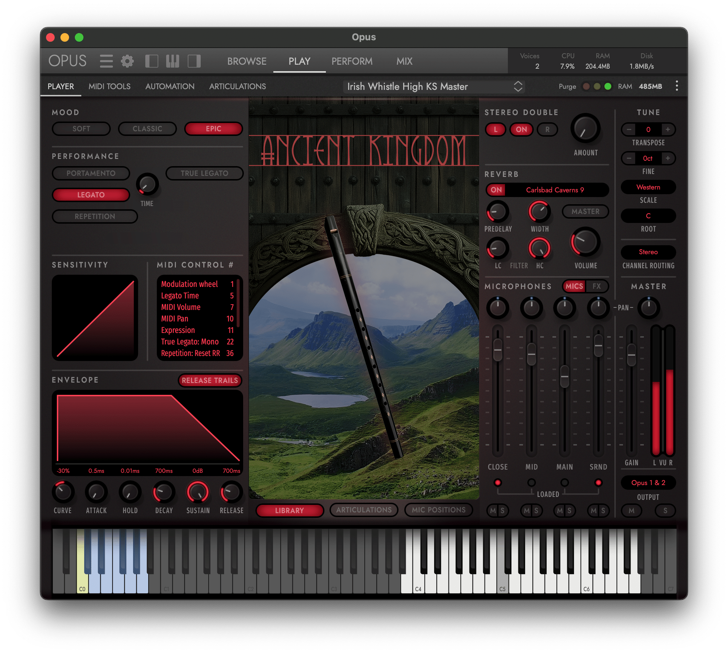This screenshot has height=653, width=728.
Task: Click the Close mic volume fader
Action: (x=498, y=350)
